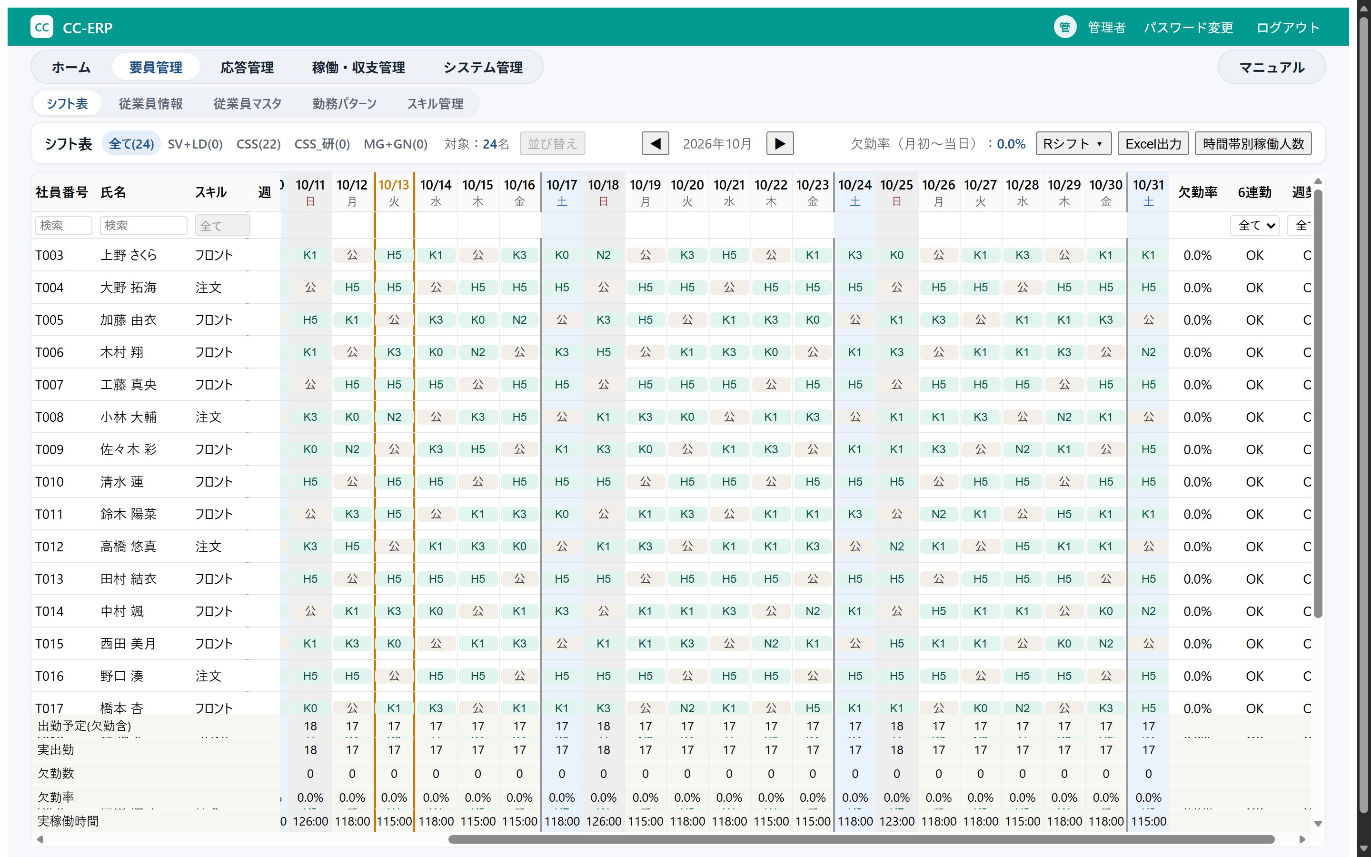Click the 10/13 火 column header
Screen dimensions: 1371x857
pyautogui.click(x=394, y=192)
